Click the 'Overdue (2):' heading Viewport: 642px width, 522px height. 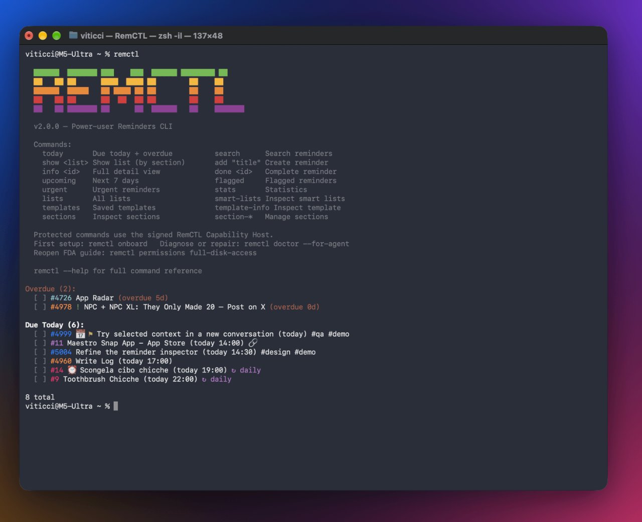pos(50,289)
